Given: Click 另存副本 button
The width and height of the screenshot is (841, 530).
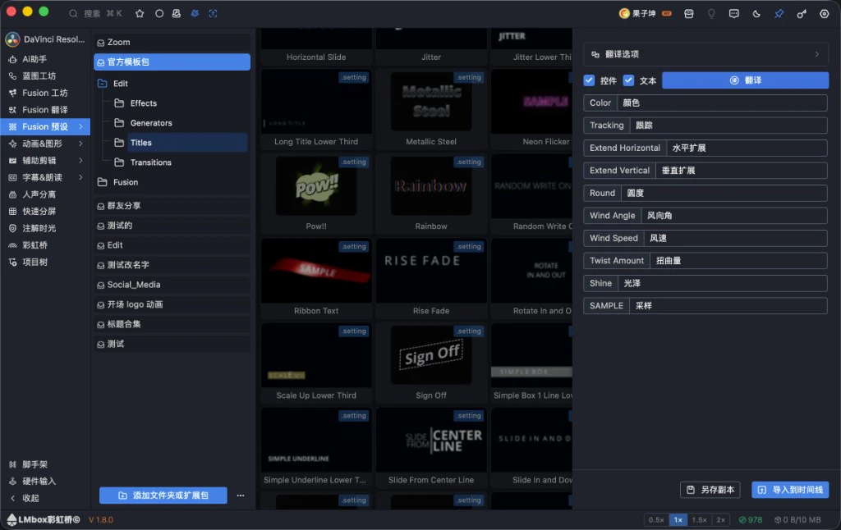Looking at the screenshot, I should tap(710, 490).
